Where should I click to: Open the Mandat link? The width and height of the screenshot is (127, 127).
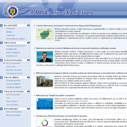pos(9,32)
